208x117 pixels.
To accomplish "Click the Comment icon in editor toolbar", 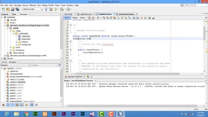I will (x=150, y=18).
